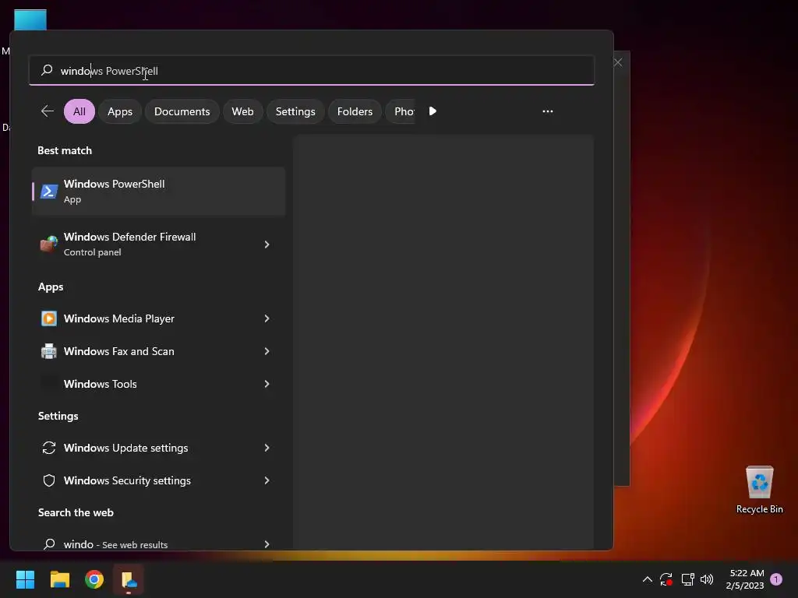Switch to Folders filter tab
The width and height of the screenshot is (798, 598).
click(x=355, y=111)
